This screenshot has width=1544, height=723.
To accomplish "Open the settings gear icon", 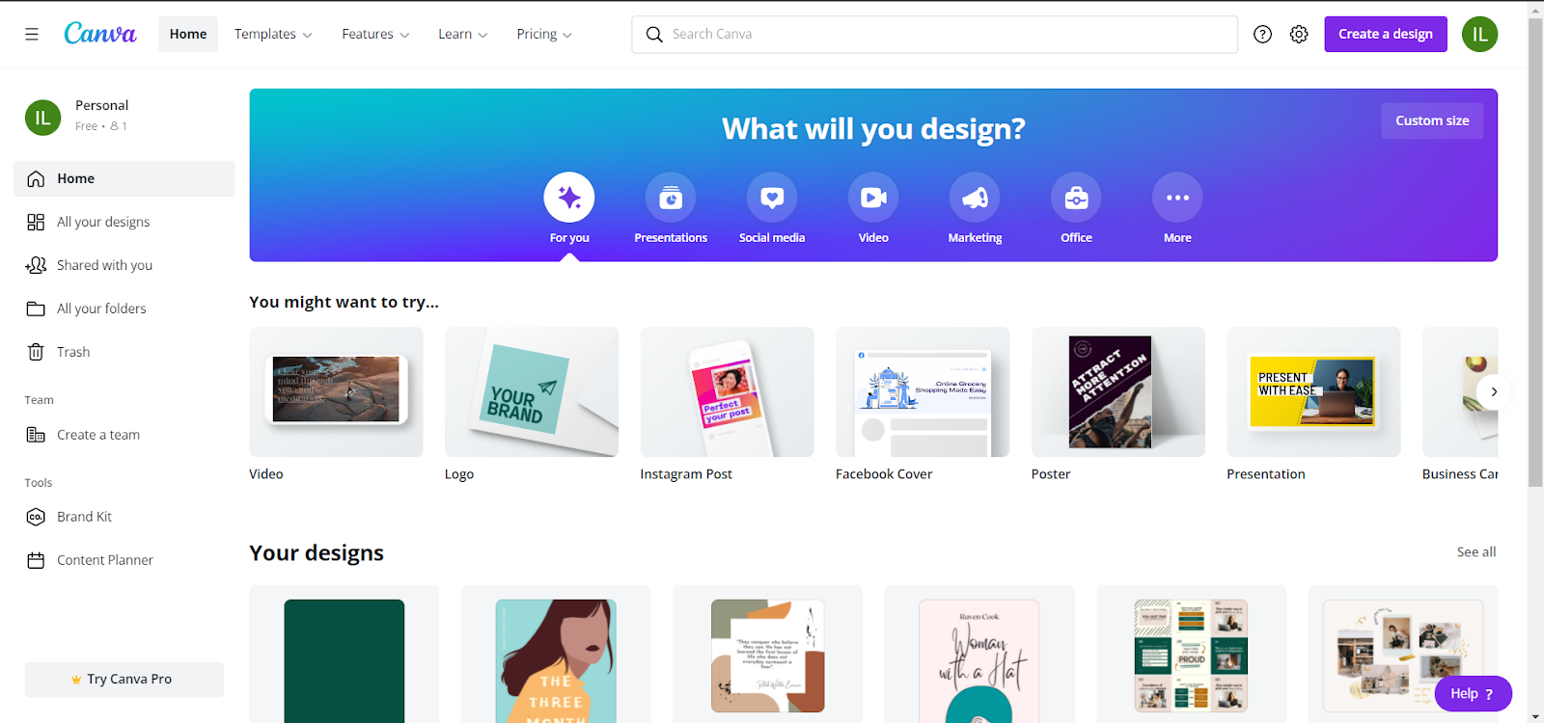I will (1299, 34).
